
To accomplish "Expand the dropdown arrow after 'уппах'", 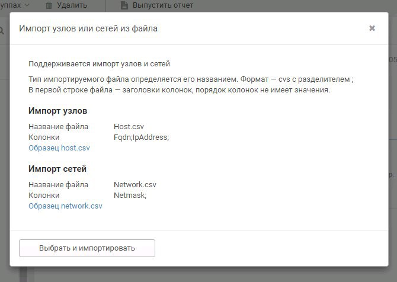I will (27, 5).
